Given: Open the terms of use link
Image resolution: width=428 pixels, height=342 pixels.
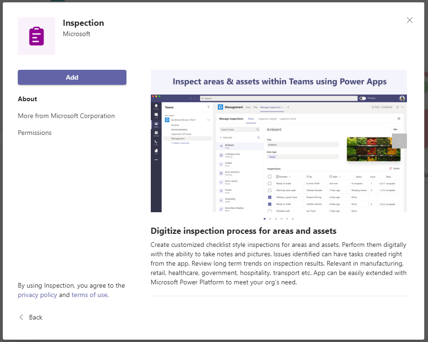Looking at the screenshot, I should point(89,295).
